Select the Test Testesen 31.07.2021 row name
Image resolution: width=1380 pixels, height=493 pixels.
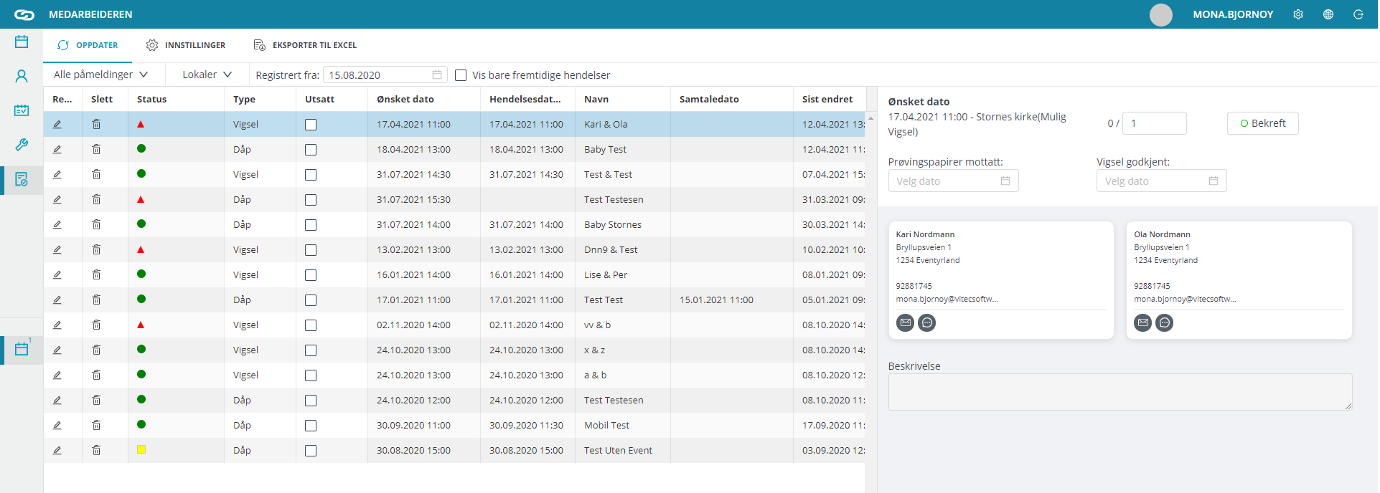click(x=614, y=200)
